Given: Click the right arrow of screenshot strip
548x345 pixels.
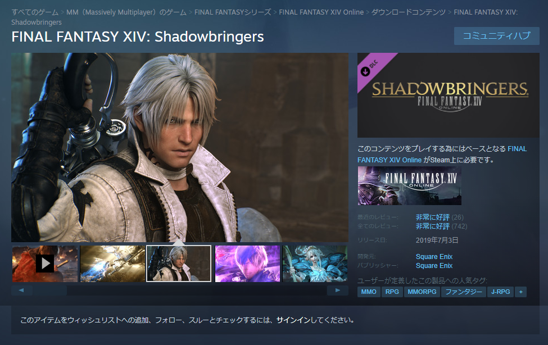Looking at the screenshot, I should point(338,290).
